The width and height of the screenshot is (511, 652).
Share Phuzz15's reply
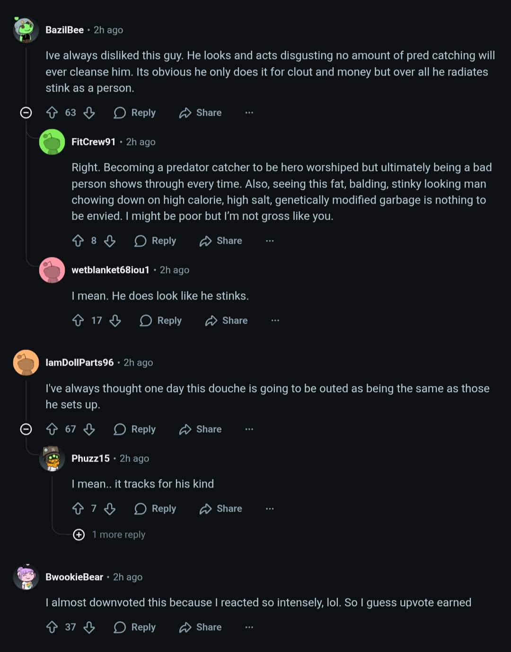pos(221,509)
